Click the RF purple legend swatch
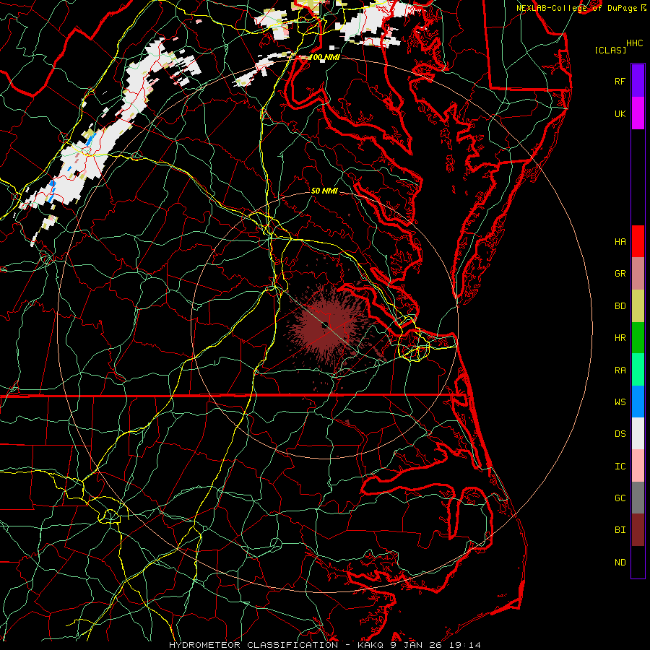The width and height of the screenshot is (650, 650). [x=638, y=81]
